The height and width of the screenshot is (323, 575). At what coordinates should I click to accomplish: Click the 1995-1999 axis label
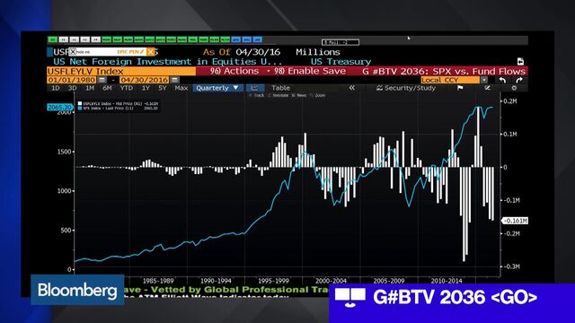point(273,281)
